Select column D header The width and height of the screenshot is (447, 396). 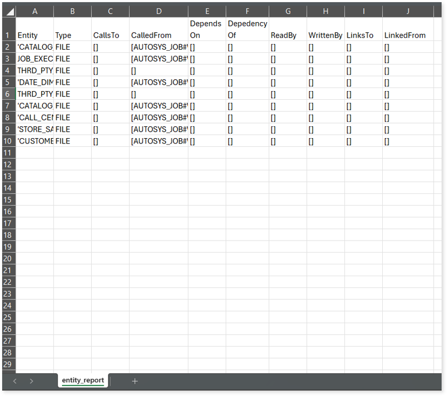tap(158, 11)
